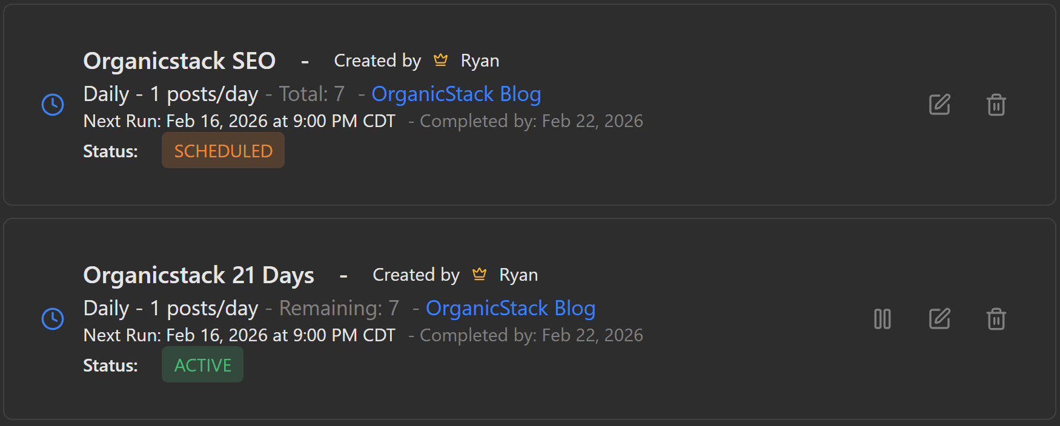
Task: Click the clock icon beside Organicstack SEO
Action: click(53, 105)
